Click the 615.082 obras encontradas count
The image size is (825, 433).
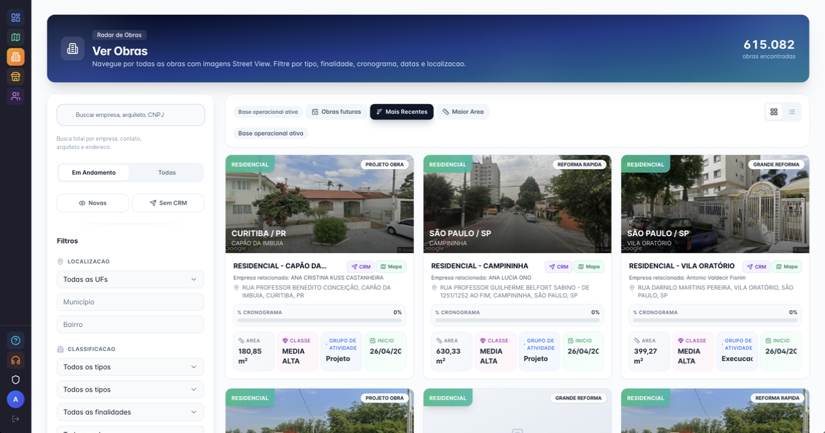tap(769, 49)
